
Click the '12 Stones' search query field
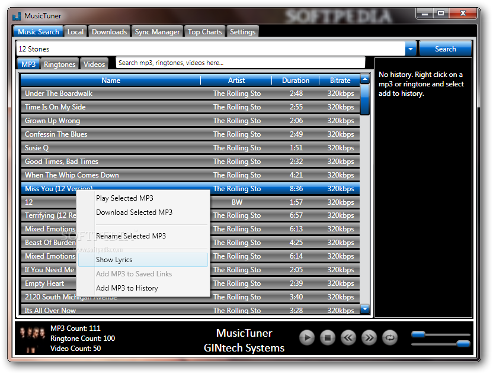pos(211,49)
